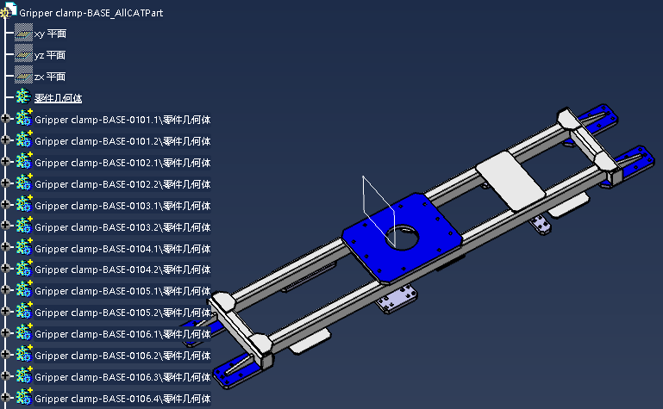Click the body icon of BASE-0101.2

click(x=23, y=140)
